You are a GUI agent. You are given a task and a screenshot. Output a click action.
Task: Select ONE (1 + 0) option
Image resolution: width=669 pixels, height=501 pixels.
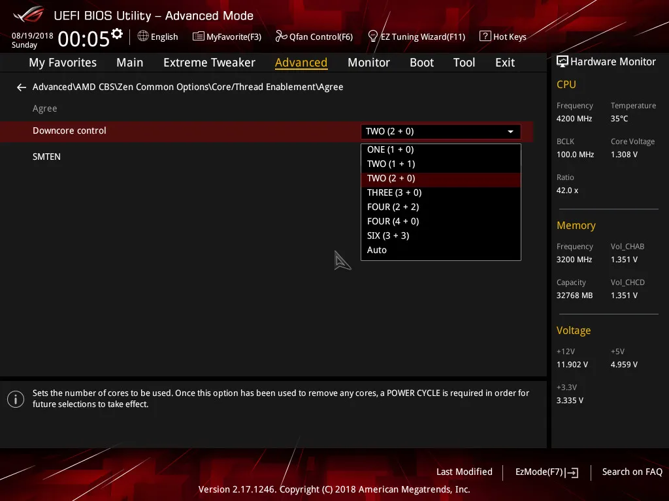tap(441, 150)
